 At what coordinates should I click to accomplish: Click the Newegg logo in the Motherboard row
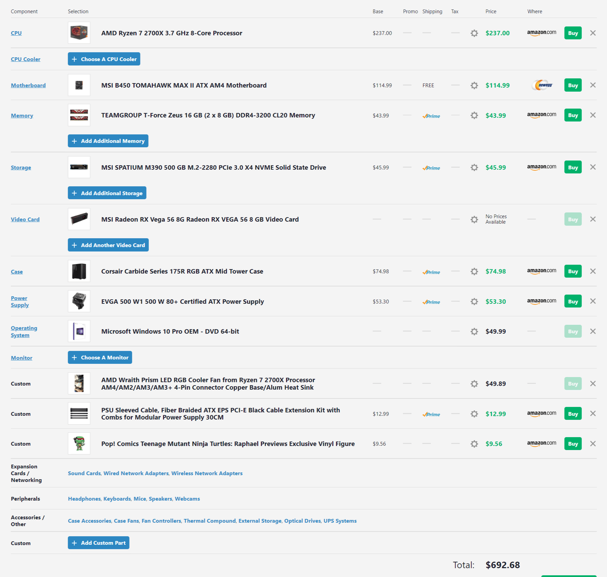[543, 85]
